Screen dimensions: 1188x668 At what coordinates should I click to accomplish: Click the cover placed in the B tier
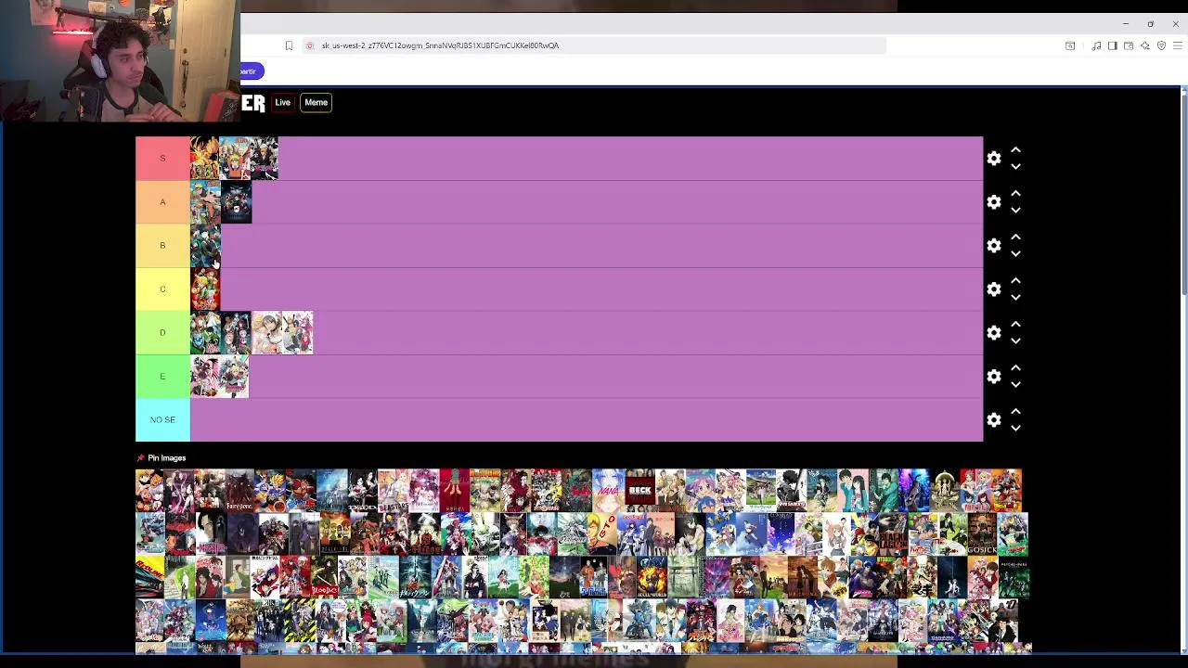[205, 246]
